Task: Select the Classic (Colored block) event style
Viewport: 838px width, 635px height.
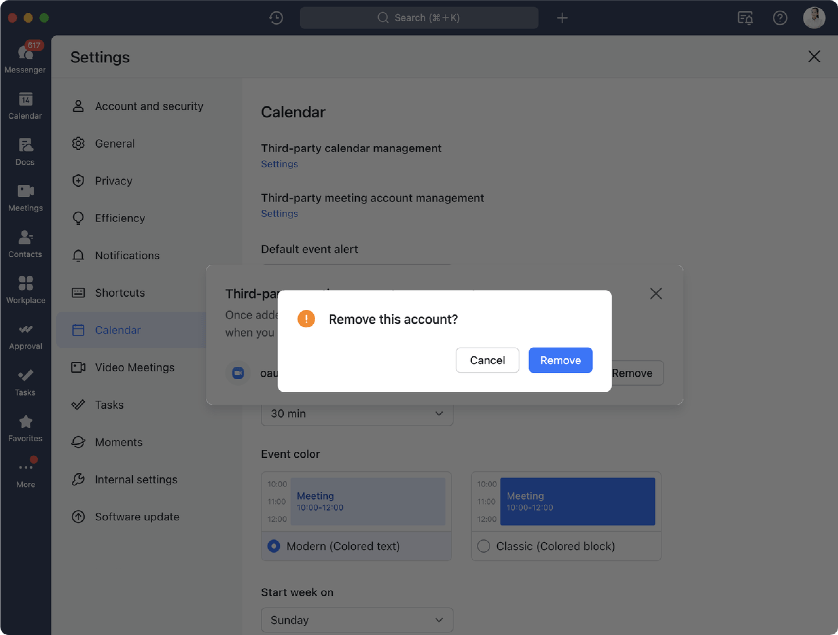Action: (x=483, y=546)
